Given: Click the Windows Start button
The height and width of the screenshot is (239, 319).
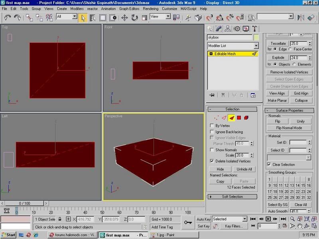Looking at the screenshot, I should (x=8, y=235).
